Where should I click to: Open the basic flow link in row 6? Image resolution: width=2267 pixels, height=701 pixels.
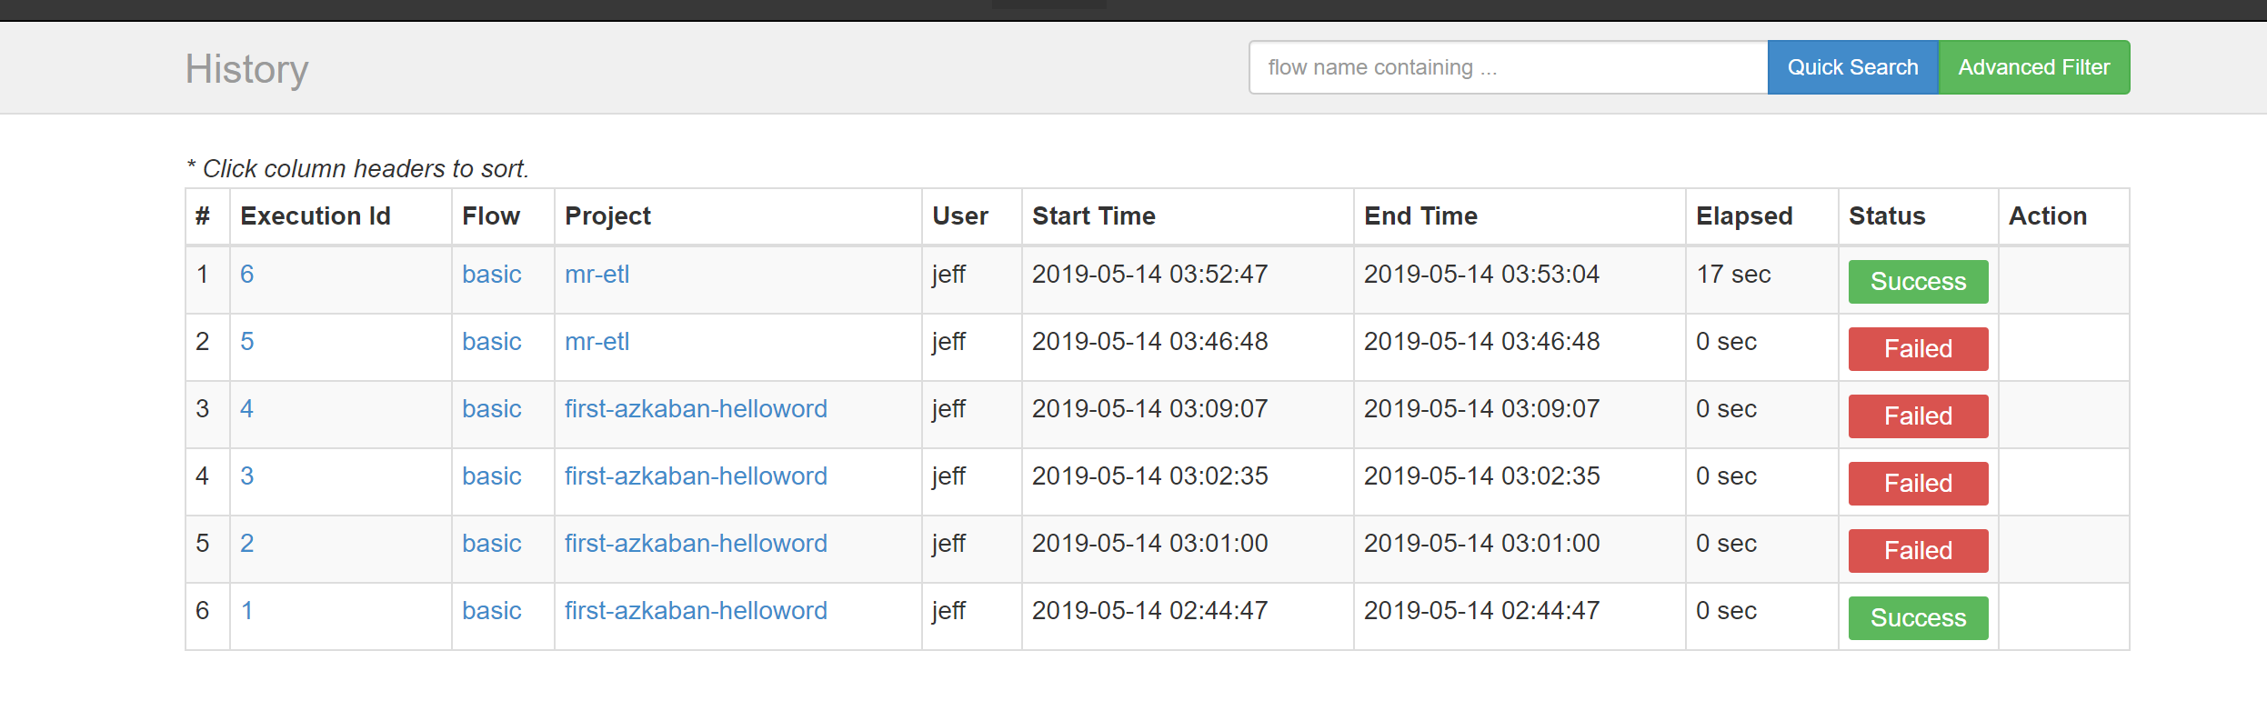tap(491, 611)
